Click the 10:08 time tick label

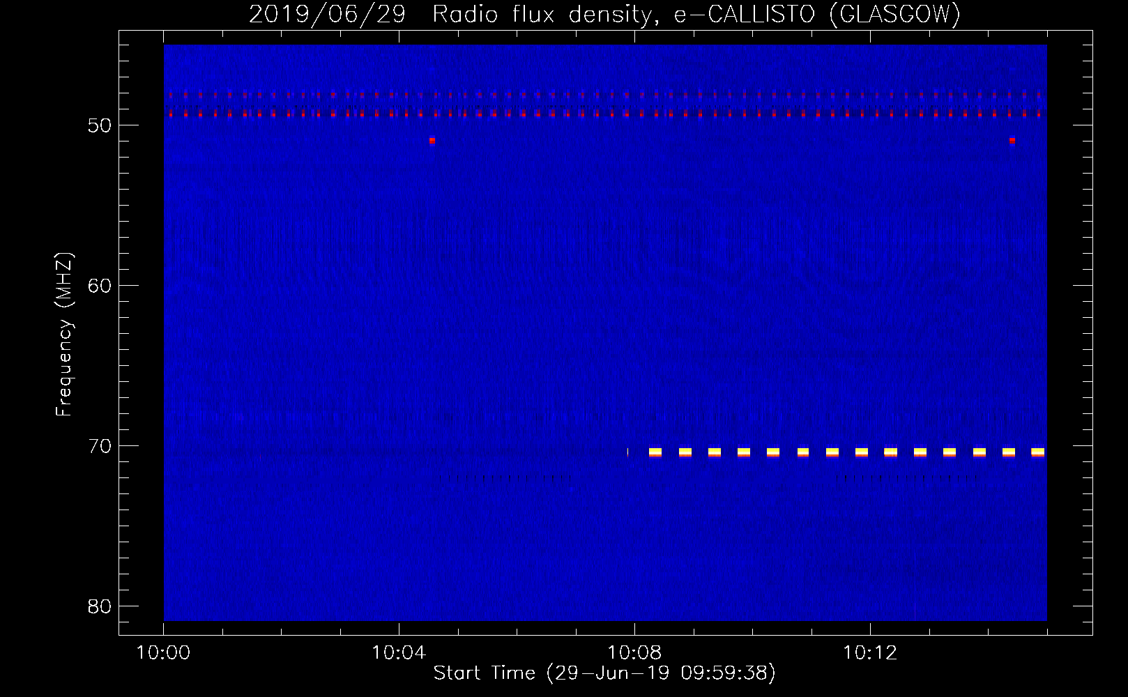point(634,653)
